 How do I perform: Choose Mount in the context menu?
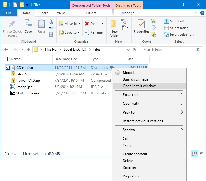(x=149, y=73)
